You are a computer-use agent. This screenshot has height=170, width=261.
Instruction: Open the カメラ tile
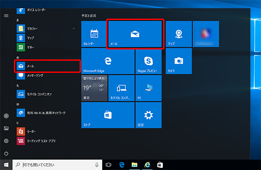pos(179,61)
